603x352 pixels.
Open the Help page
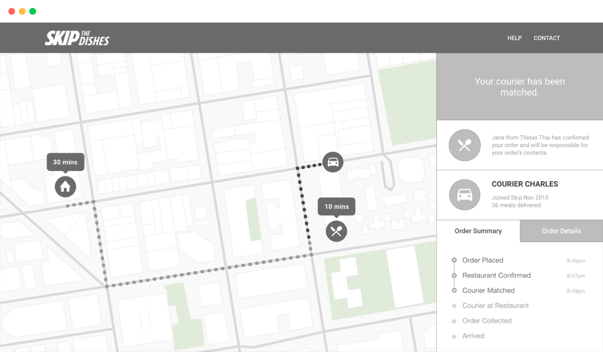[514, 38]
